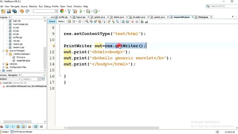Screen dimensions: 238x134
Task: Click the Find Previous Occurrence icon
Action: pyautogui.click(x=91, y=22)
